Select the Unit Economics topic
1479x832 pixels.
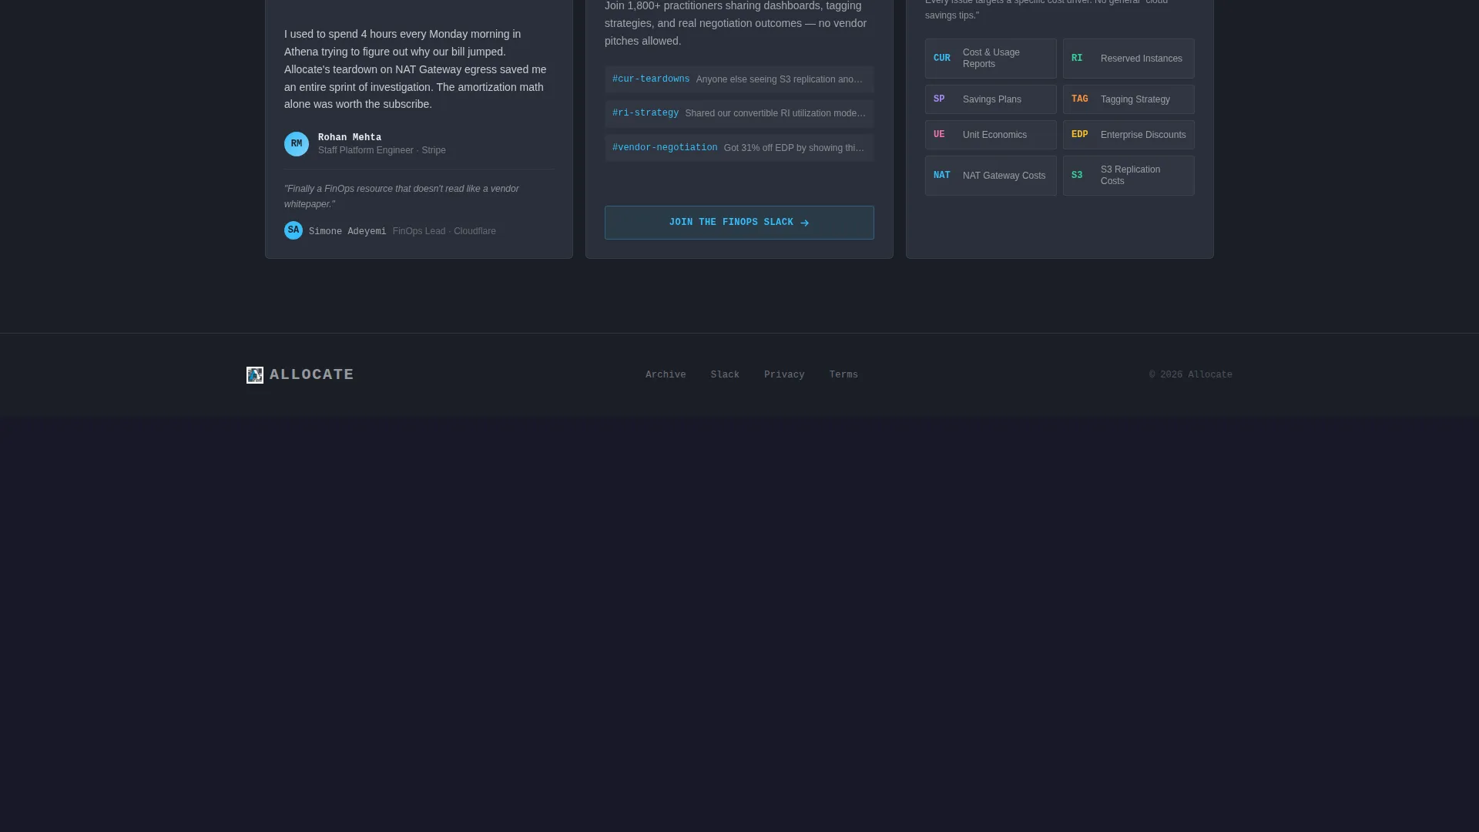[991, 135]
